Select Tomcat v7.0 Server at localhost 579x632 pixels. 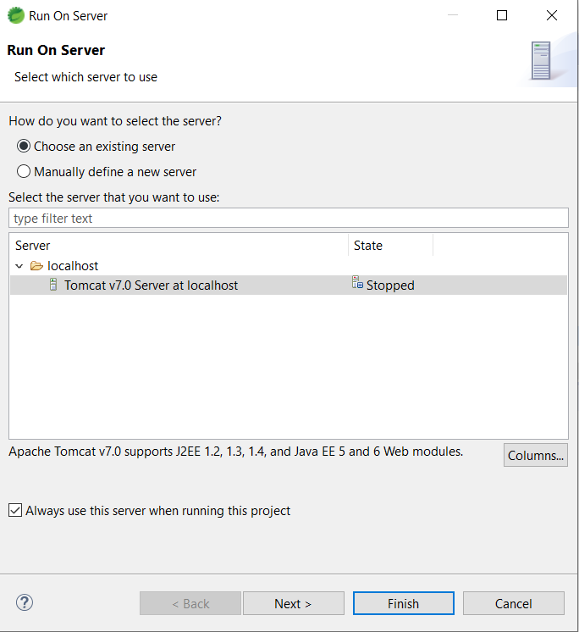[x=289, y=285]
